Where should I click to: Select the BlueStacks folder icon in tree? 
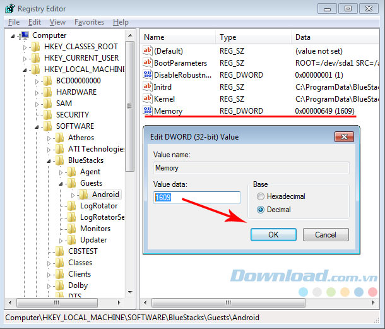coord(60,160)
